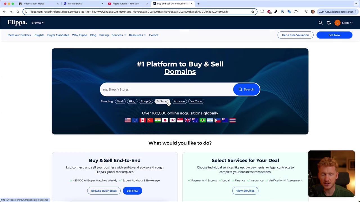Click the Flippa logo in the header

(x=17, y=22)
